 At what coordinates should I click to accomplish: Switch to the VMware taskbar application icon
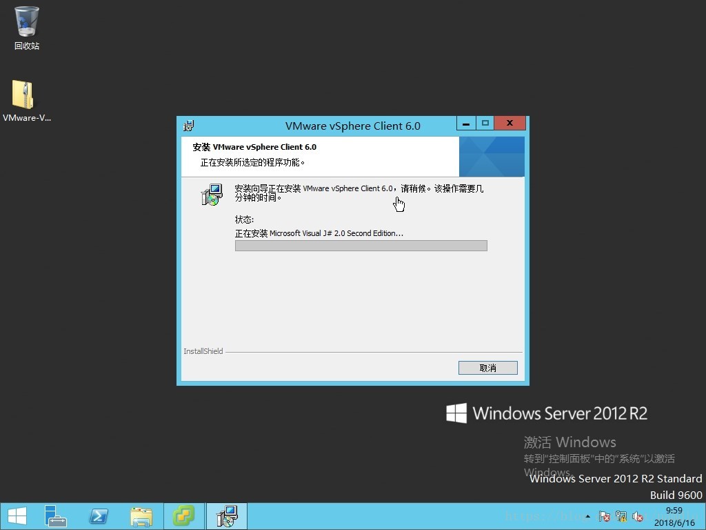click(x=183, y=516)
